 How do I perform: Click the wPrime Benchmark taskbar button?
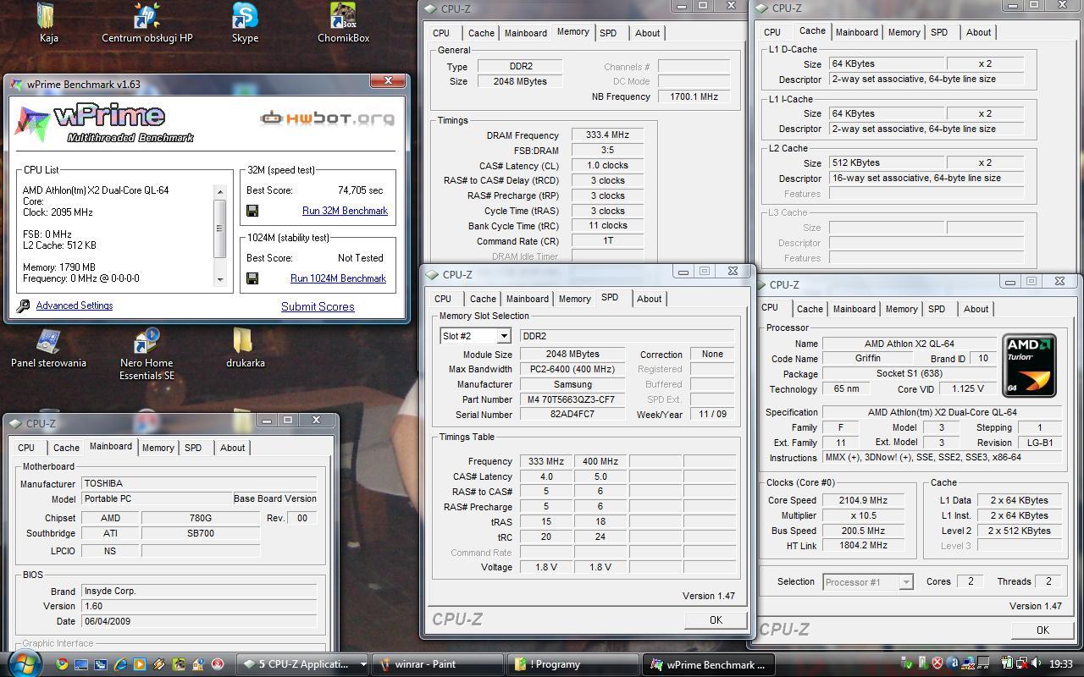708,664
